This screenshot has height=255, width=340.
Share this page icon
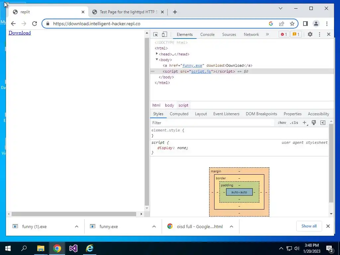(x=282, y=24)
